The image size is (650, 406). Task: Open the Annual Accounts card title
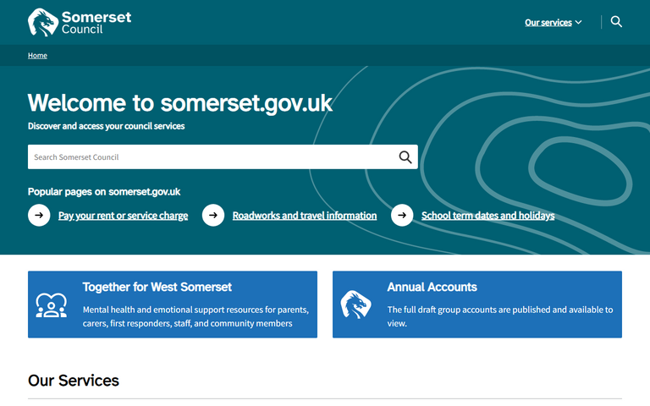coord(432,288)
